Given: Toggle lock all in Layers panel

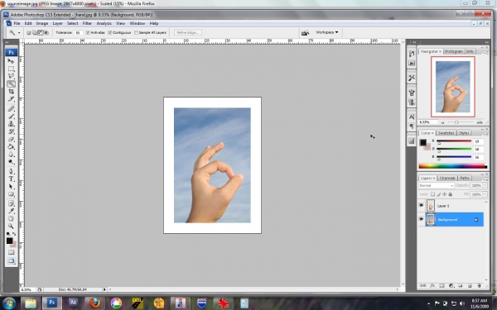Looking at the screenshot, I should click(451, 194).
